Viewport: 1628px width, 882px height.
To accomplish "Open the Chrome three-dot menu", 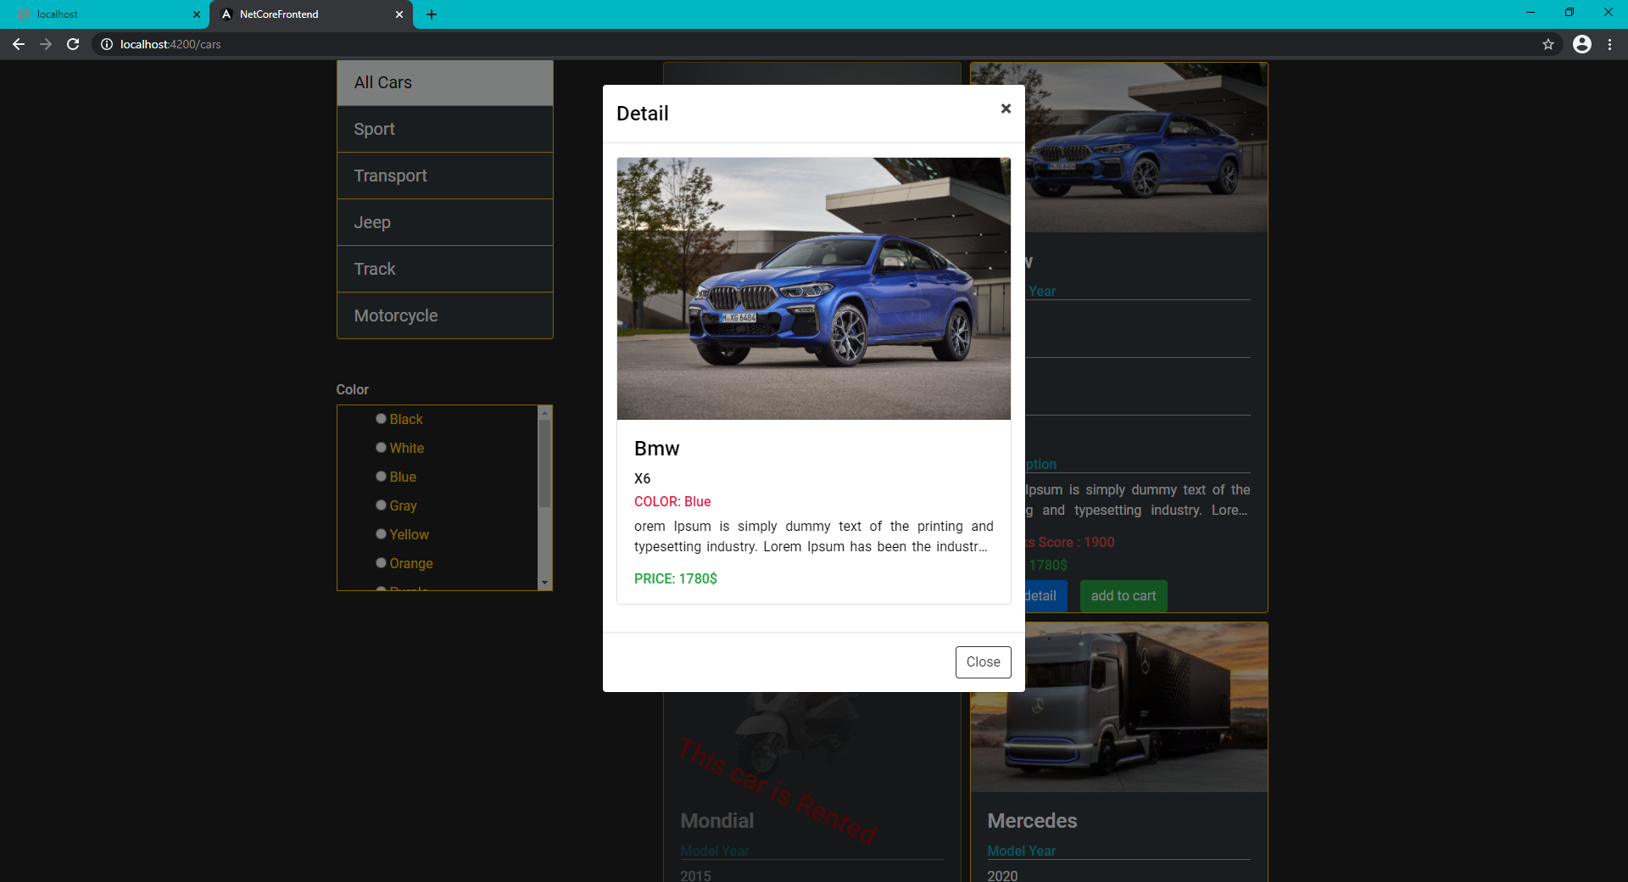I will 1609,44.
